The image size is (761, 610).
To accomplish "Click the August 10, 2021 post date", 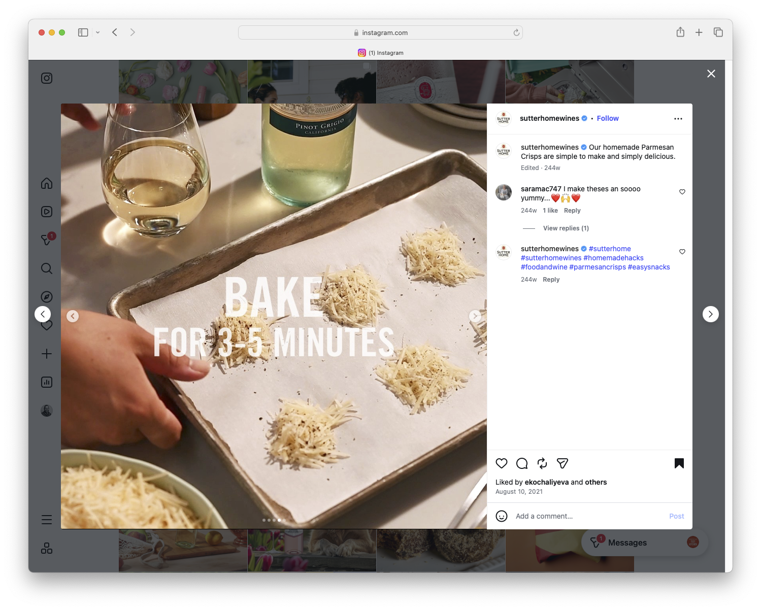I will click(519, 492).
